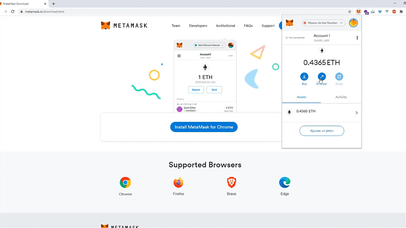
Task: Open the account avatar icon in popup
Action: point(353,23)
